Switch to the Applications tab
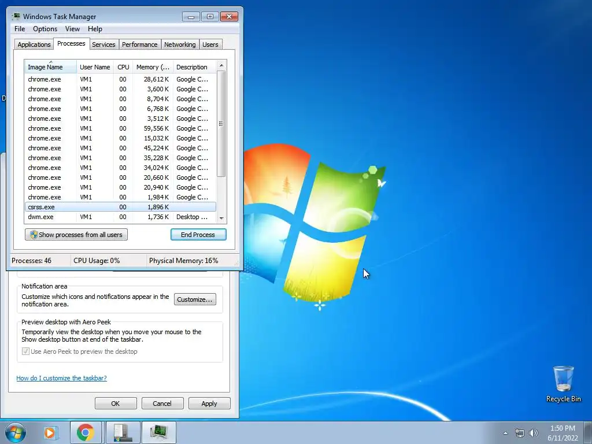592x444 pixels. click(34, 44)
